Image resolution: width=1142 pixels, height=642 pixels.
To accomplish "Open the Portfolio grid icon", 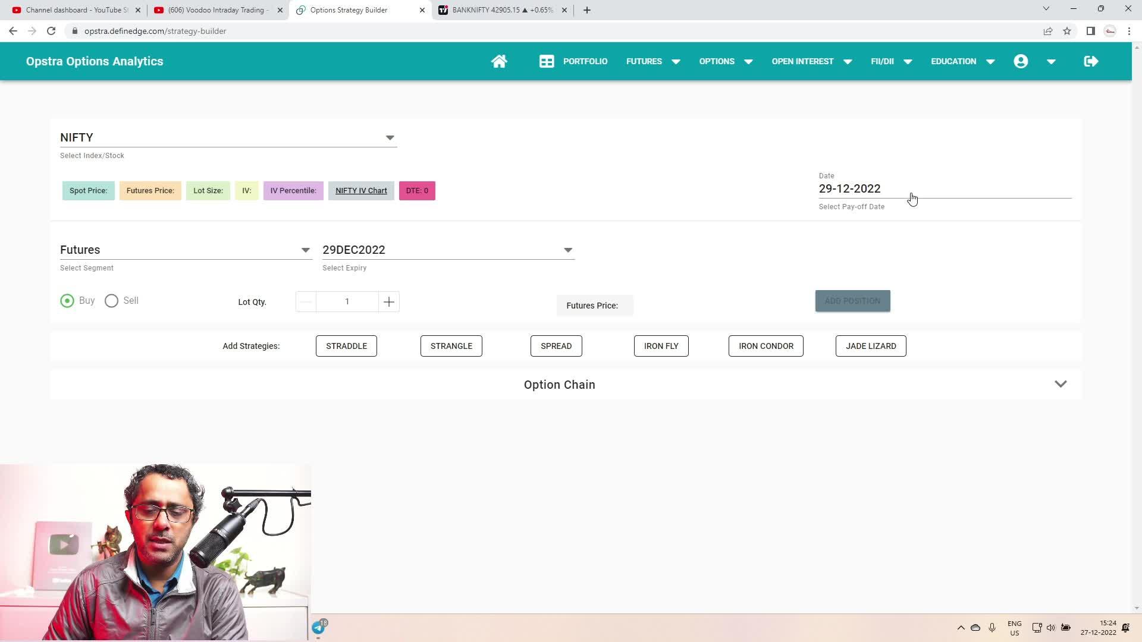I will pyautogui.click(x=547, y=61).
